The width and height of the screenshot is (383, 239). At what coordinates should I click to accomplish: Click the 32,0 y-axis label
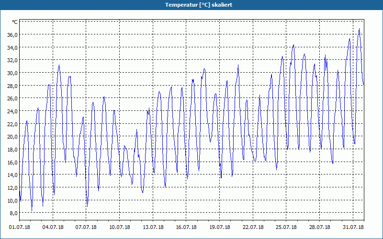click(x=12, y=60)
